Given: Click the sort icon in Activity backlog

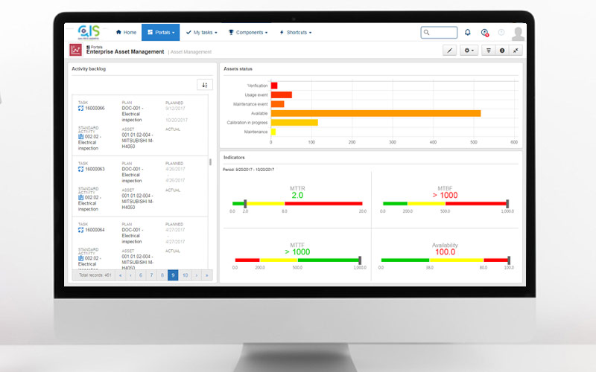Looking at the screenshot, I should tap(205, 85).
